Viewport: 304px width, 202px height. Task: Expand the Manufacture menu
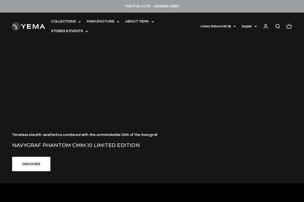[x=103, y=21]
